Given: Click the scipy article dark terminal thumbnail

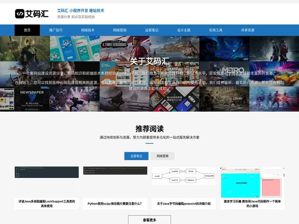Looking at the screenshot, I should tap(115, 170).
